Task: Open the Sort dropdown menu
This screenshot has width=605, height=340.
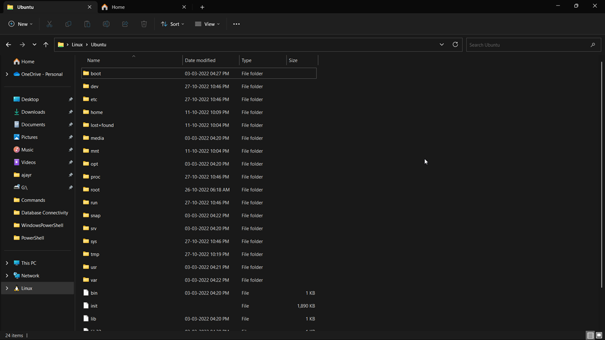Action: (x=173, y=24)
